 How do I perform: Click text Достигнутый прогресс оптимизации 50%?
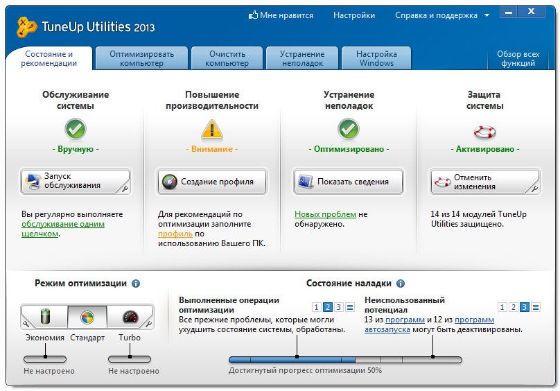[x=305, y=370]
